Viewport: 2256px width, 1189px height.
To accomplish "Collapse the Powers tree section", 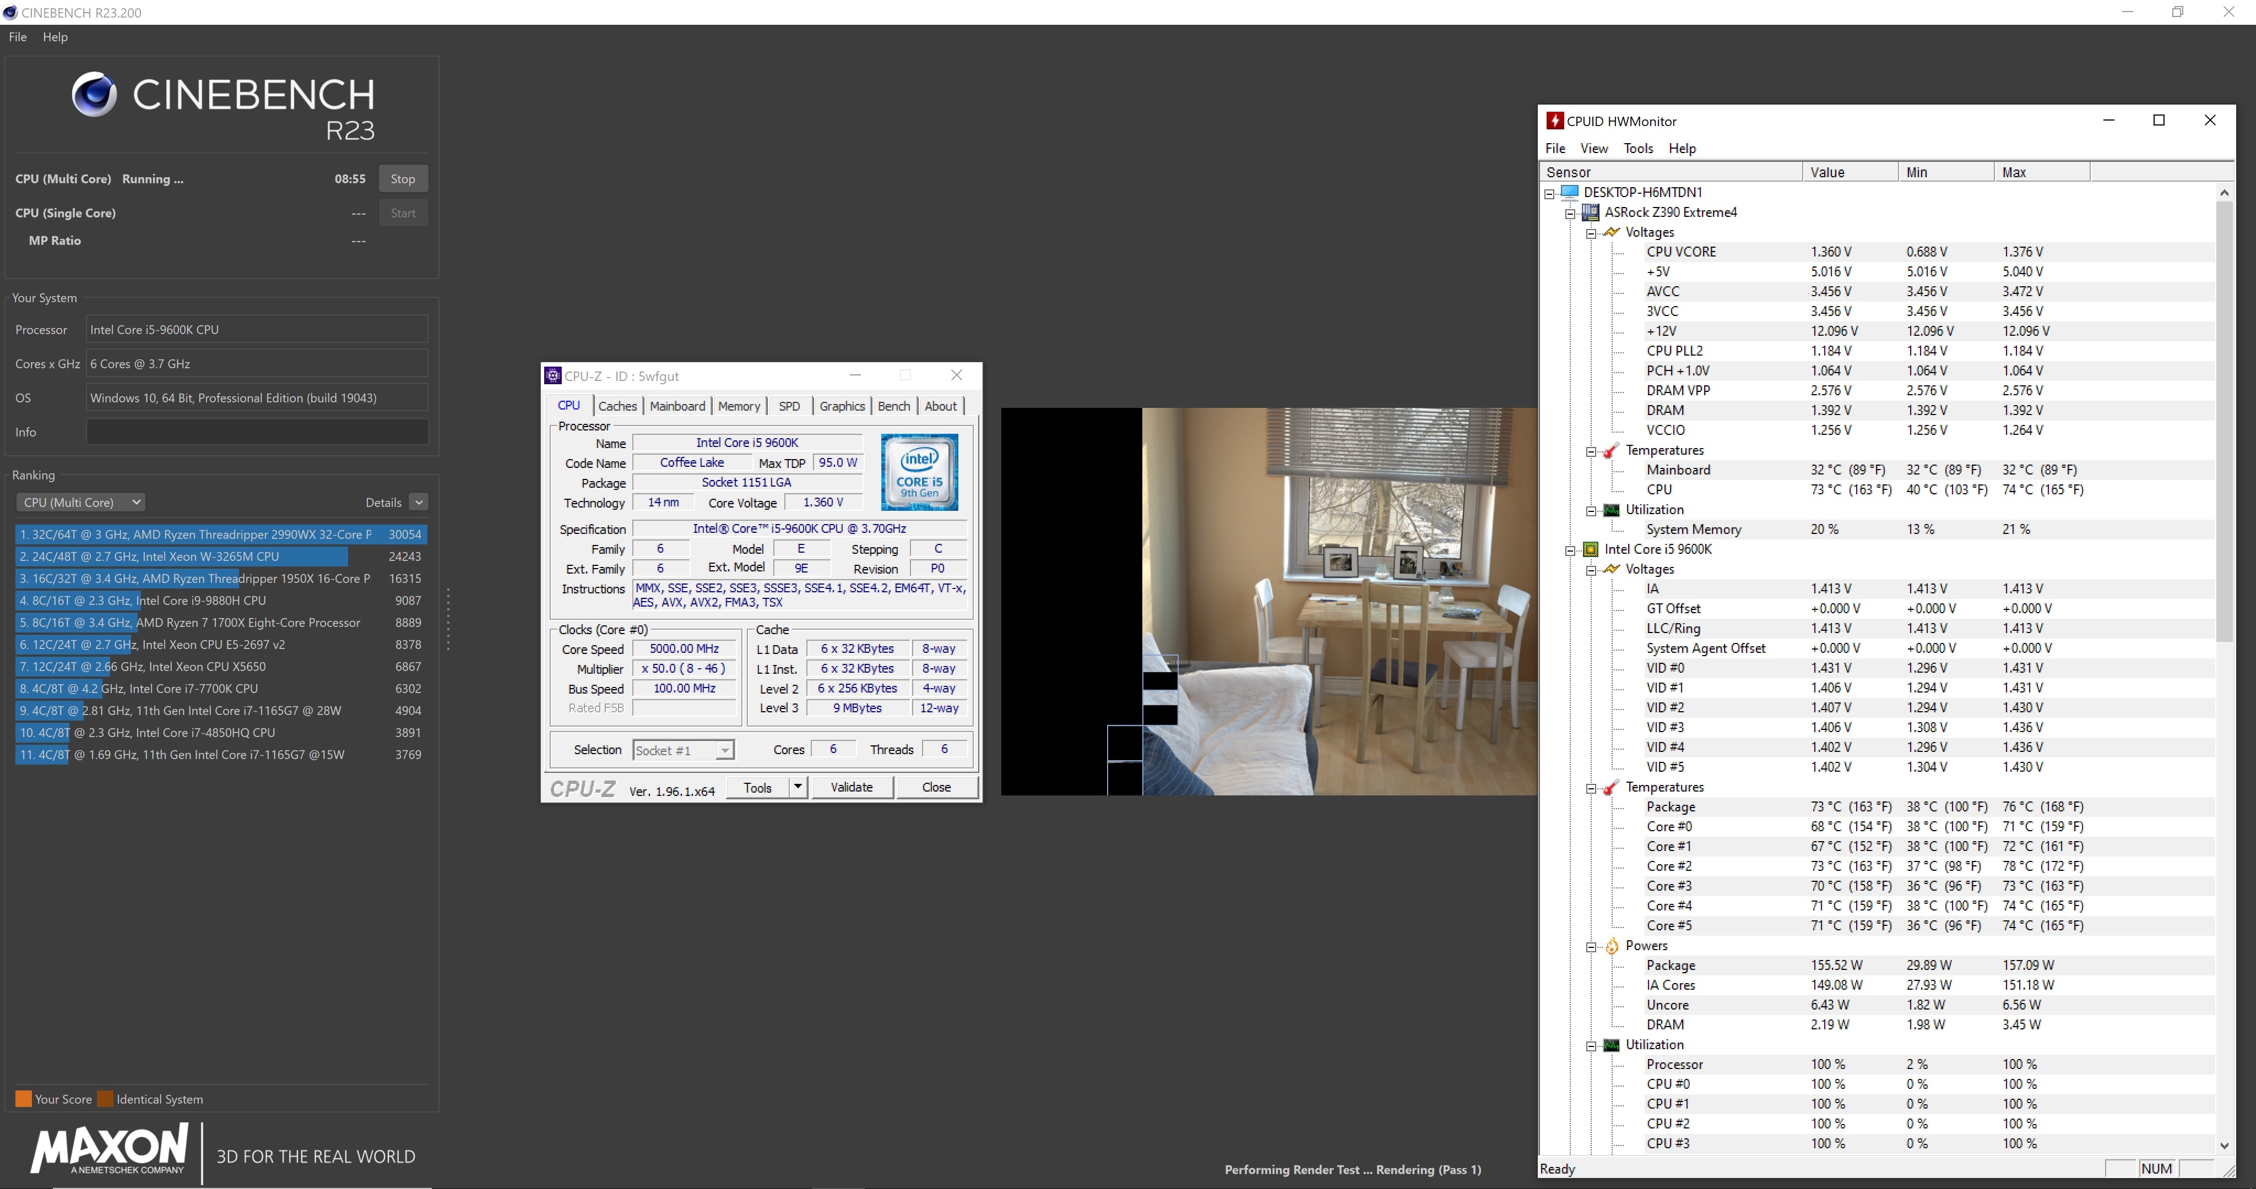I will click(x=1591, y=946).
